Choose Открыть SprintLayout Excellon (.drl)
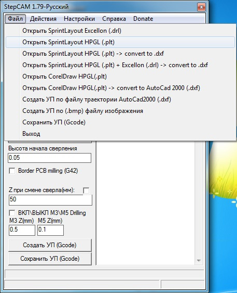 point(120,31)
